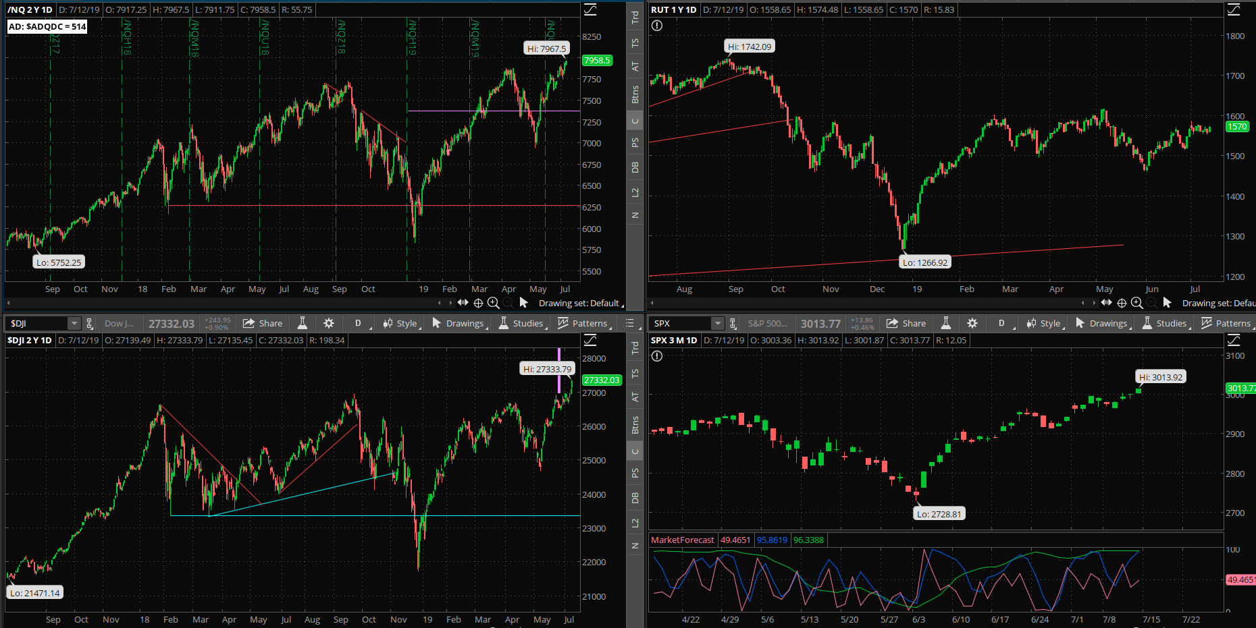1256x628 pixels.
Task: Click the Lo: 2728.81 bubble on SPX
Action: [x=939, y=514]
